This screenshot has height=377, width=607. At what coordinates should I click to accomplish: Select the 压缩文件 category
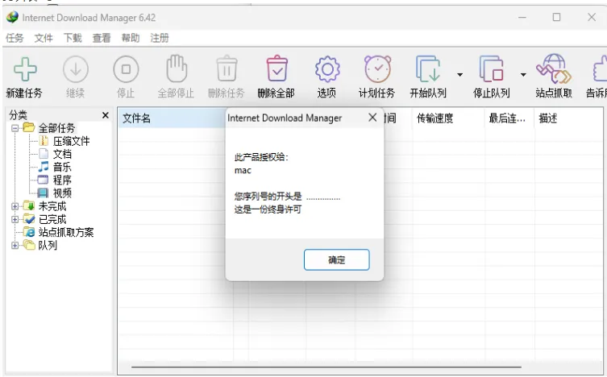pos(71,141)
